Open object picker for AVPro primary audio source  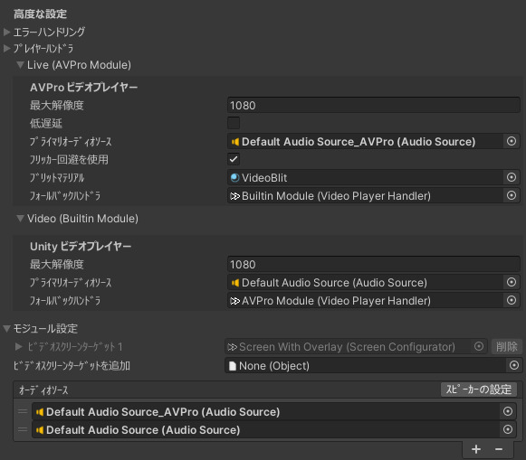coord(512,141)
